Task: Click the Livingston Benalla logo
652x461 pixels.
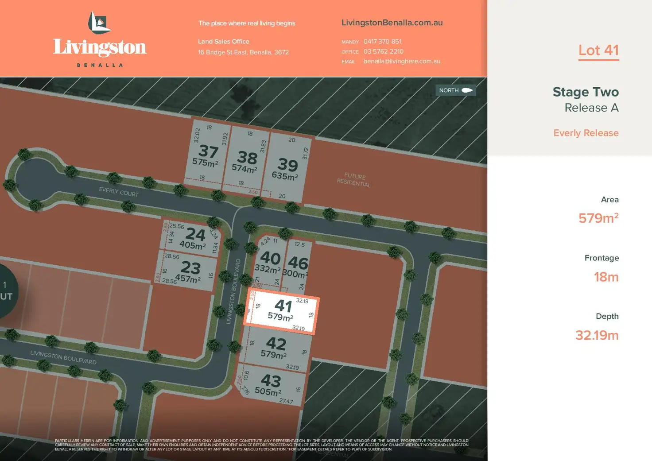Action: pyautogui.click(x=100, y=39)
